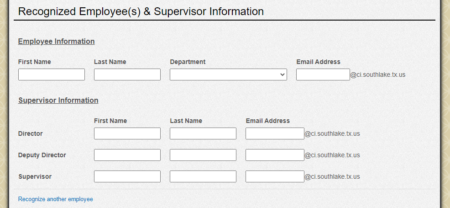Focus the employee Last Name field
This screenshot has height=208, width=450.
(x=127, y=75)
